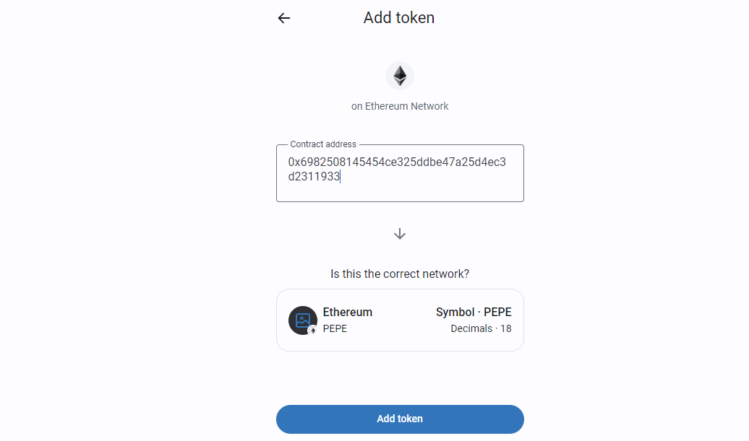749x441 pixels.
Task: Click the PEPE token placeholder image icon
Action: click(303, 320)
